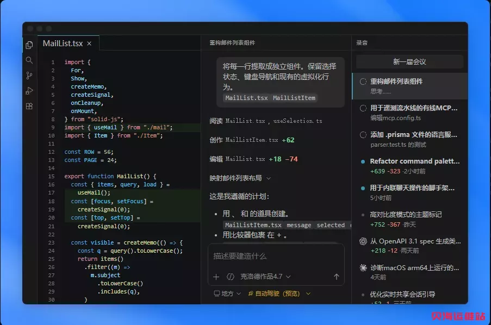The width and height of the screenshot is (491, 325).
Task: Open the Source Control branch icon
Action: [29, 76]
